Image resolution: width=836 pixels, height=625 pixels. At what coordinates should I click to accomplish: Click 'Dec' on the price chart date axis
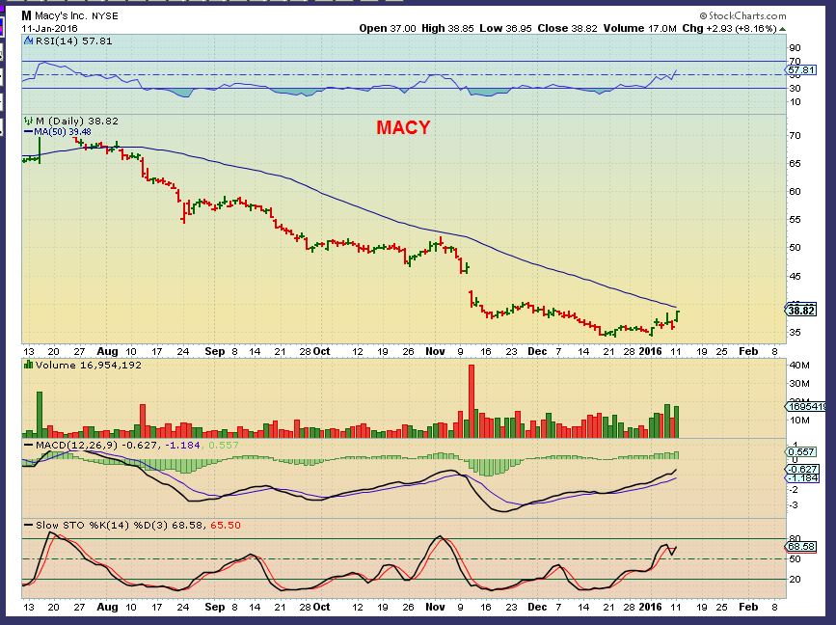537,351
